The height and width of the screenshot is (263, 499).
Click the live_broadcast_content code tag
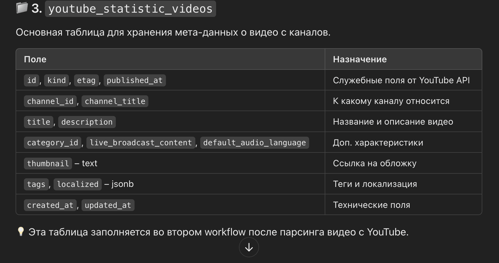140,142
